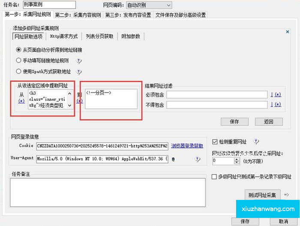
Task: Click 浏览器登录获取 link
Action: (187, 146)
